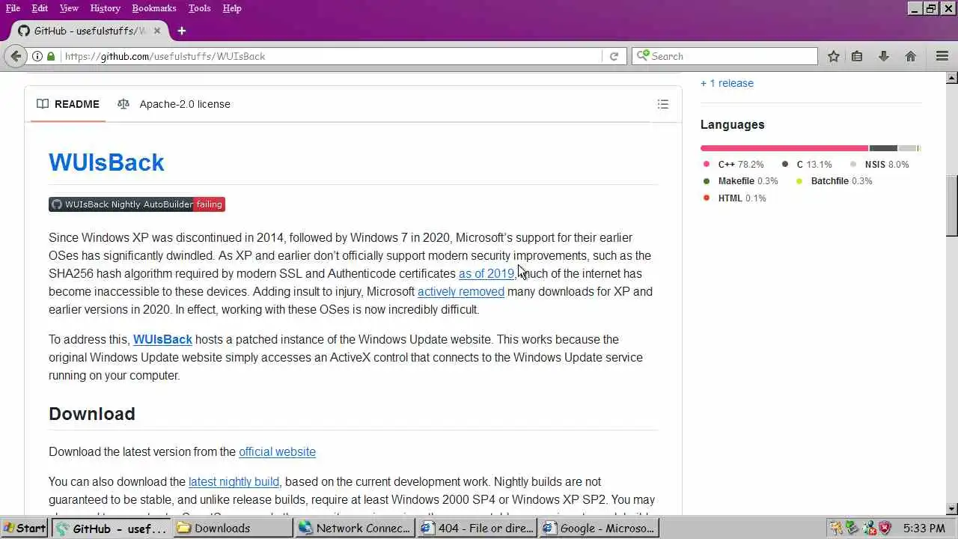
Task: Click the Batchfile 0.3% language entry
Action: point(834,181)
